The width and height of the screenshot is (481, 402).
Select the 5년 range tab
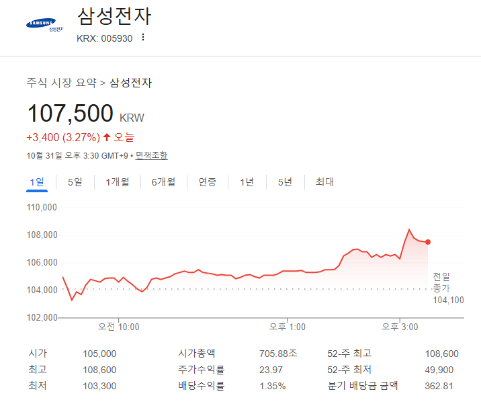tap(285, 182)
